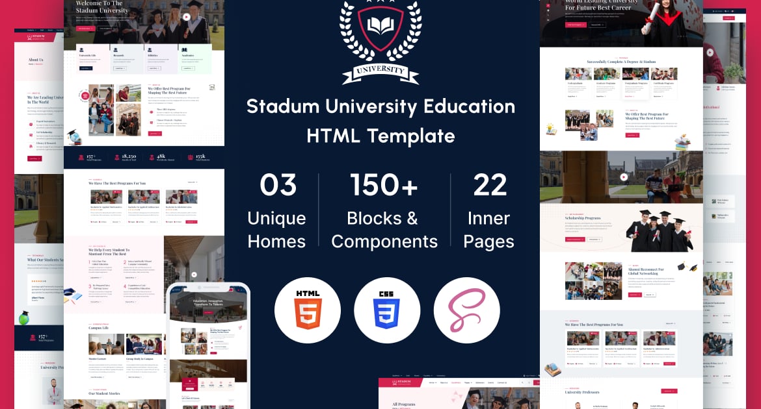The height and width of the screenshot is (409, 761).
Task: Click the University crest logo at top
Action: click(380, 42)
